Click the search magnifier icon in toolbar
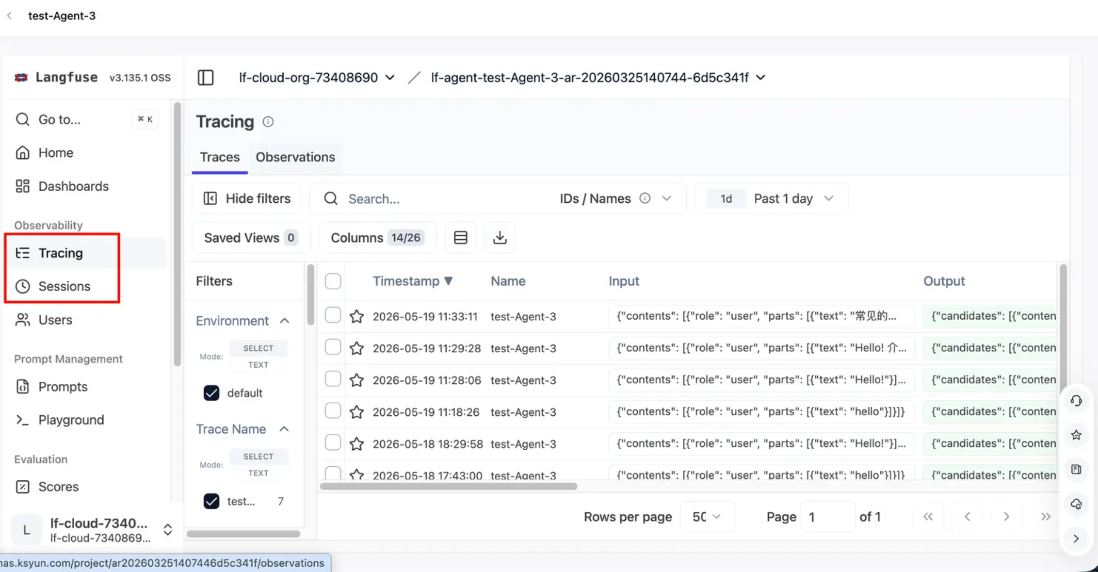The width and height of the screenshot is (1098, 572). pos(331,199)
